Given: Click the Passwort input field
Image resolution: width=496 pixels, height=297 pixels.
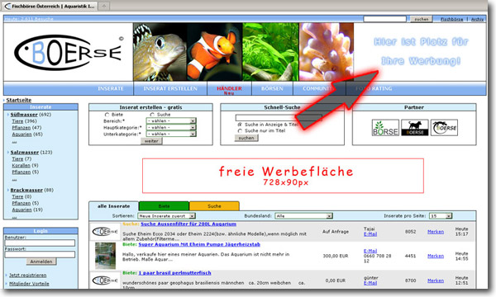Looking at the screenshot, I should pos(40,254).
